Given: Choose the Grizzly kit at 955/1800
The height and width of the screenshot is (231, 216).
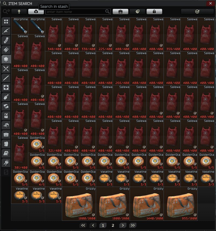Looking at the screenshot, I should (181, 204).
